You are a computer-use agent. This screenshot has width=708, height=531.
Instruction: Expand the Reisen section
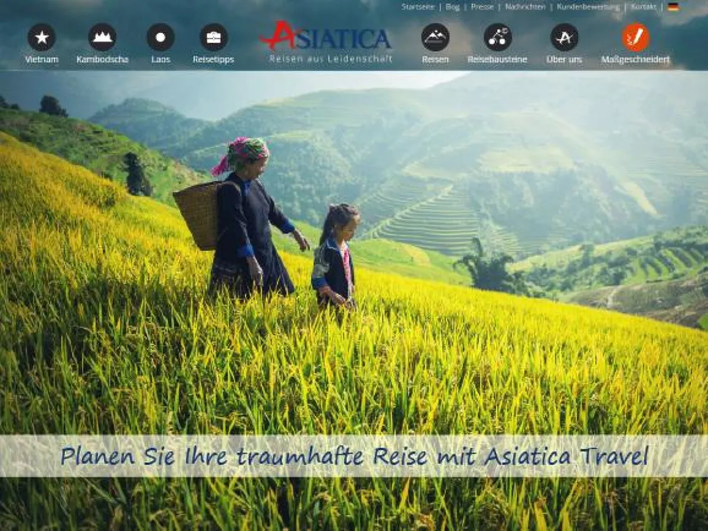pos(435,59)
